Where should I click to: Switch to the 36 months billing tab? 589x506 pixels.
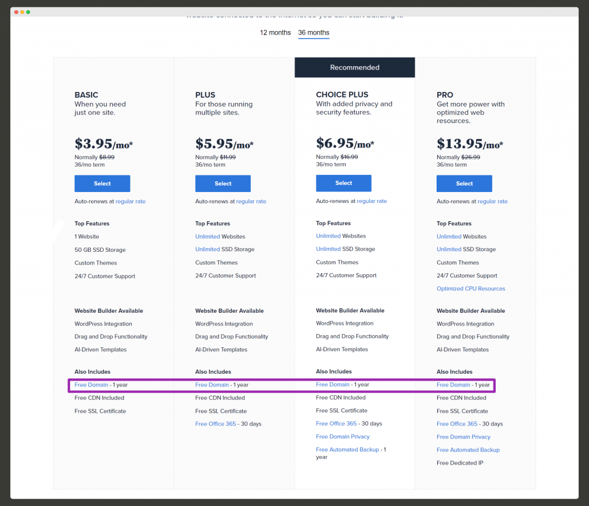(x=313, y=33)
